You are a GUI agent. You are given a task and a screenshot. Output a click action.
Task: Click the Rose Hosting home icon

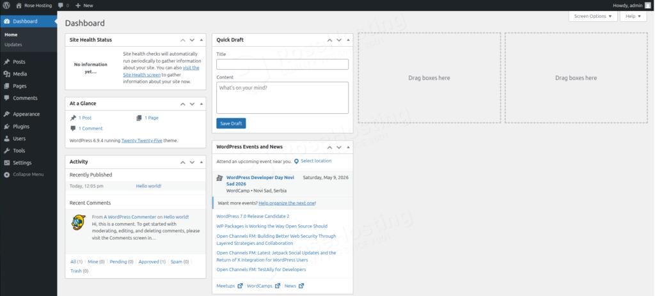click(x=19, y=5)
